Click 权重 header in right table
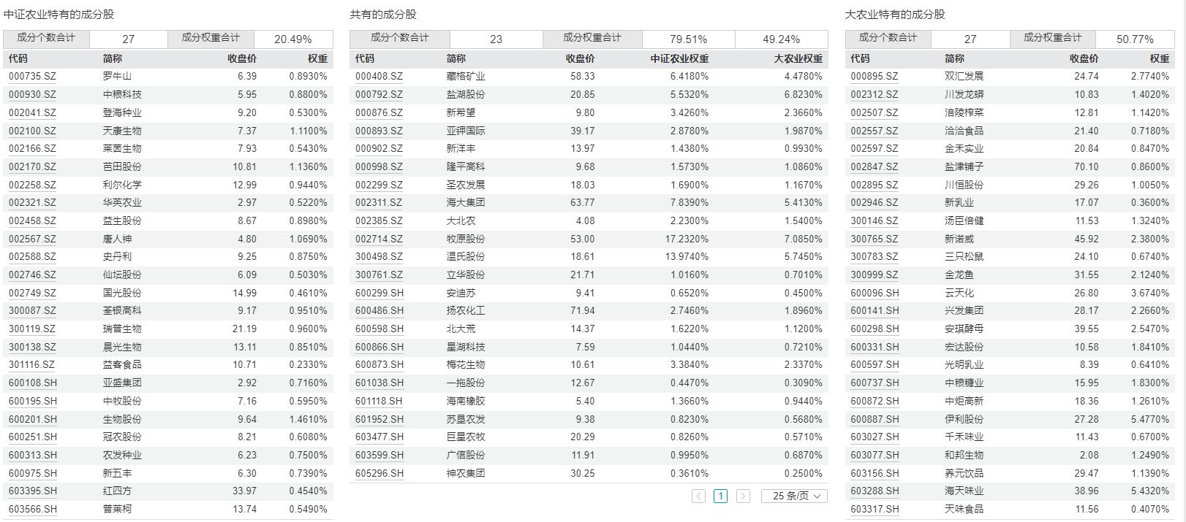 click(1160, 58)
